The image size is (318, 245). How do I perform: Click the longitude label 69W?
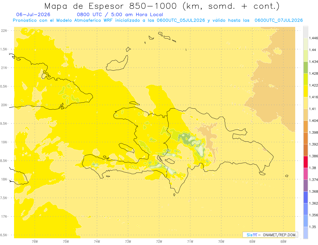point(252,242)
